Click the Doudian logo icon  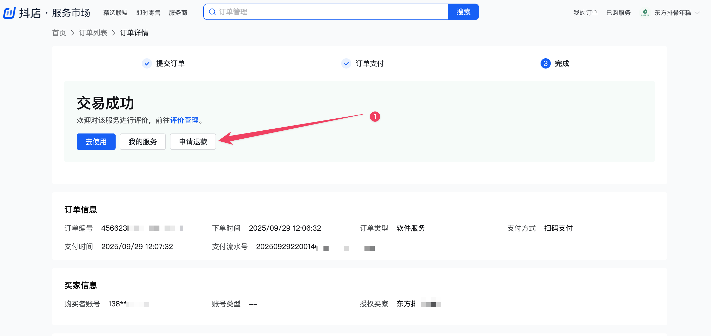9,13
